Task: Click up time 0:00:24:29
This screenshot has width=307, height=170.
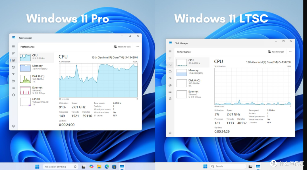Action: coord(222,132)
